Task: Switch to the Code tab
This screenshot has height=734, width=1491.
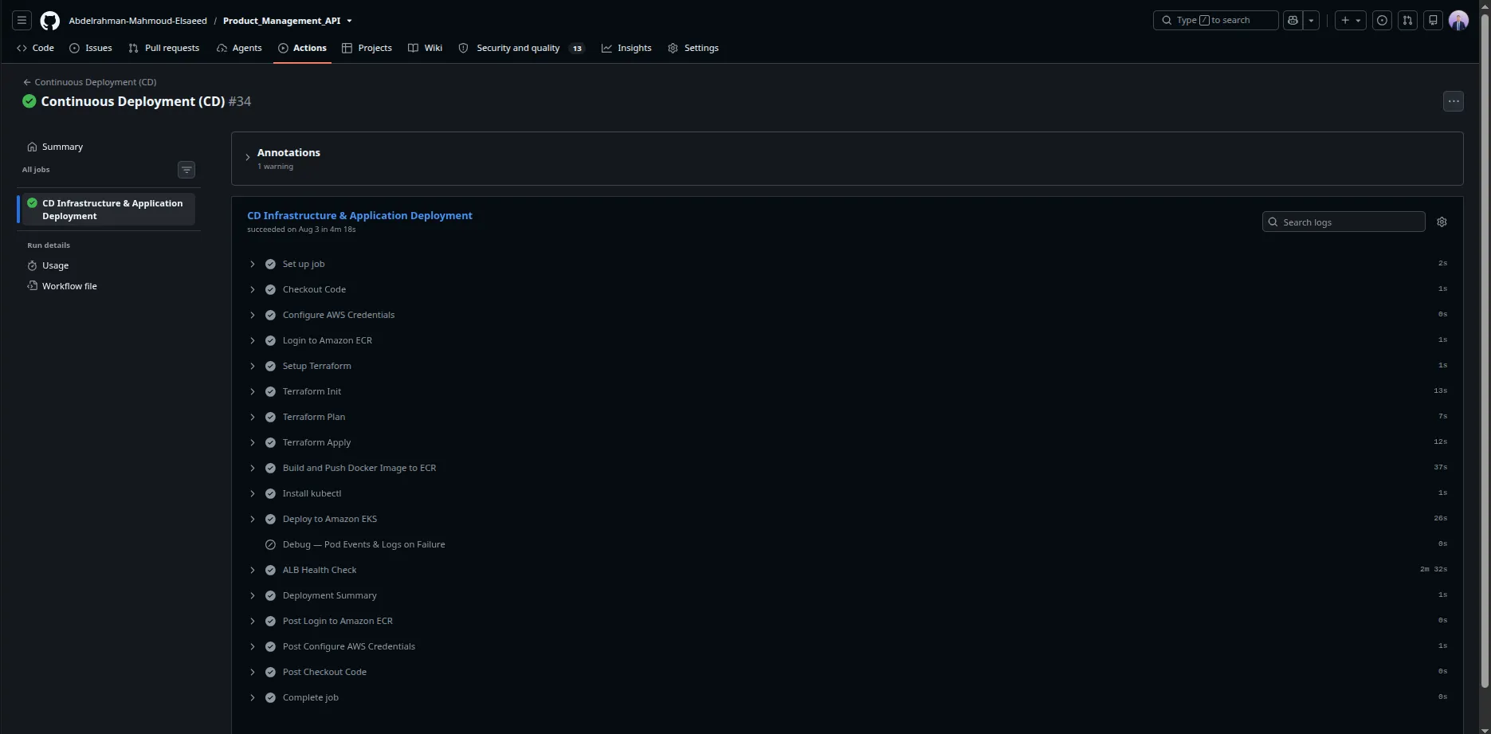Action: (x=35, y=48)
